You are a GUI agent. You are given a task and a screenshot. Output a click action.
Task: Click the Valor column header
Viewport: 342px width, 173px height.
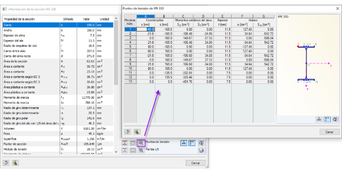[x=86, y=19]
